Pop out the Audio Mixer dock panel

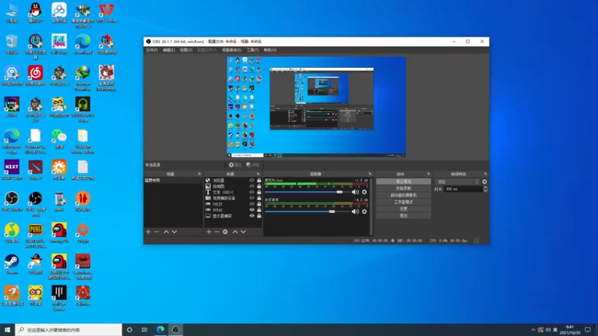pos(370,174)
